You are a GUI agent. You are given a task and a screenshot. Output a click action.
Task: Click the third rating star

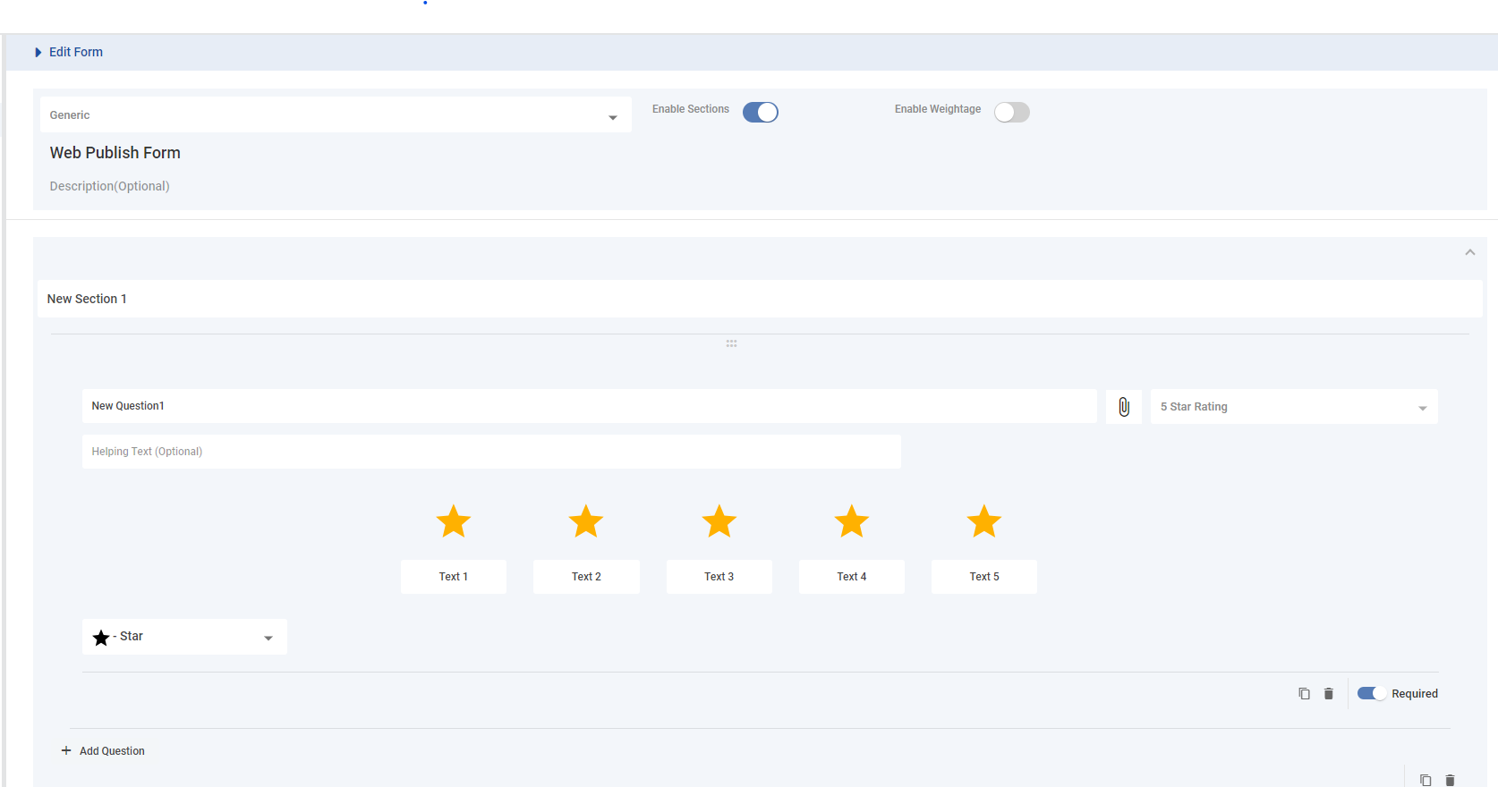click(719, 521)
